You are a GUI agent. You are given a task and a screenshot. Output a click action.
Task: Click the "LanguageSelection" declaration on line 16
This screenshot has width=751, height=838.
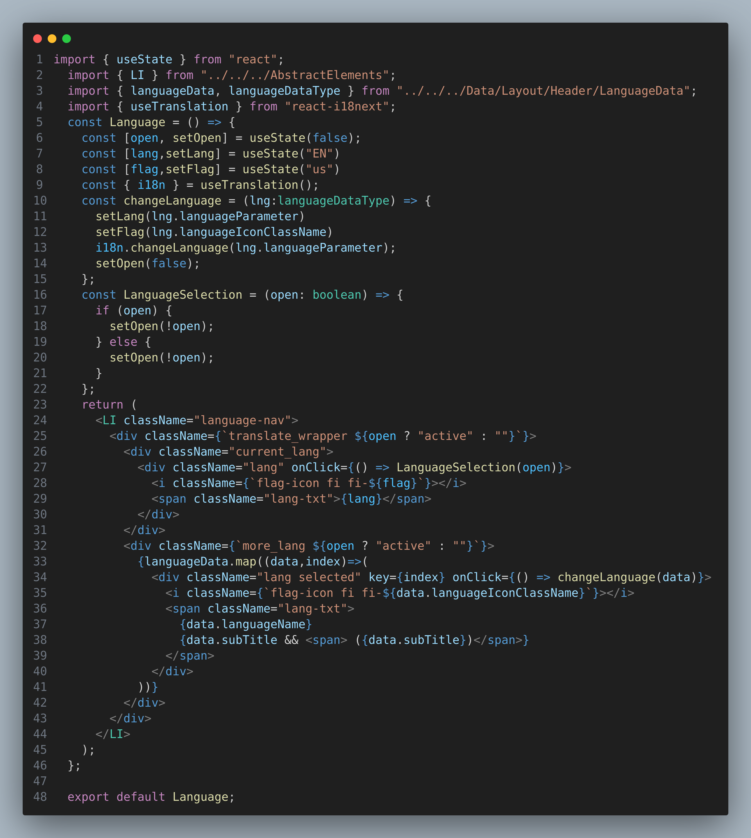(183, 295)
